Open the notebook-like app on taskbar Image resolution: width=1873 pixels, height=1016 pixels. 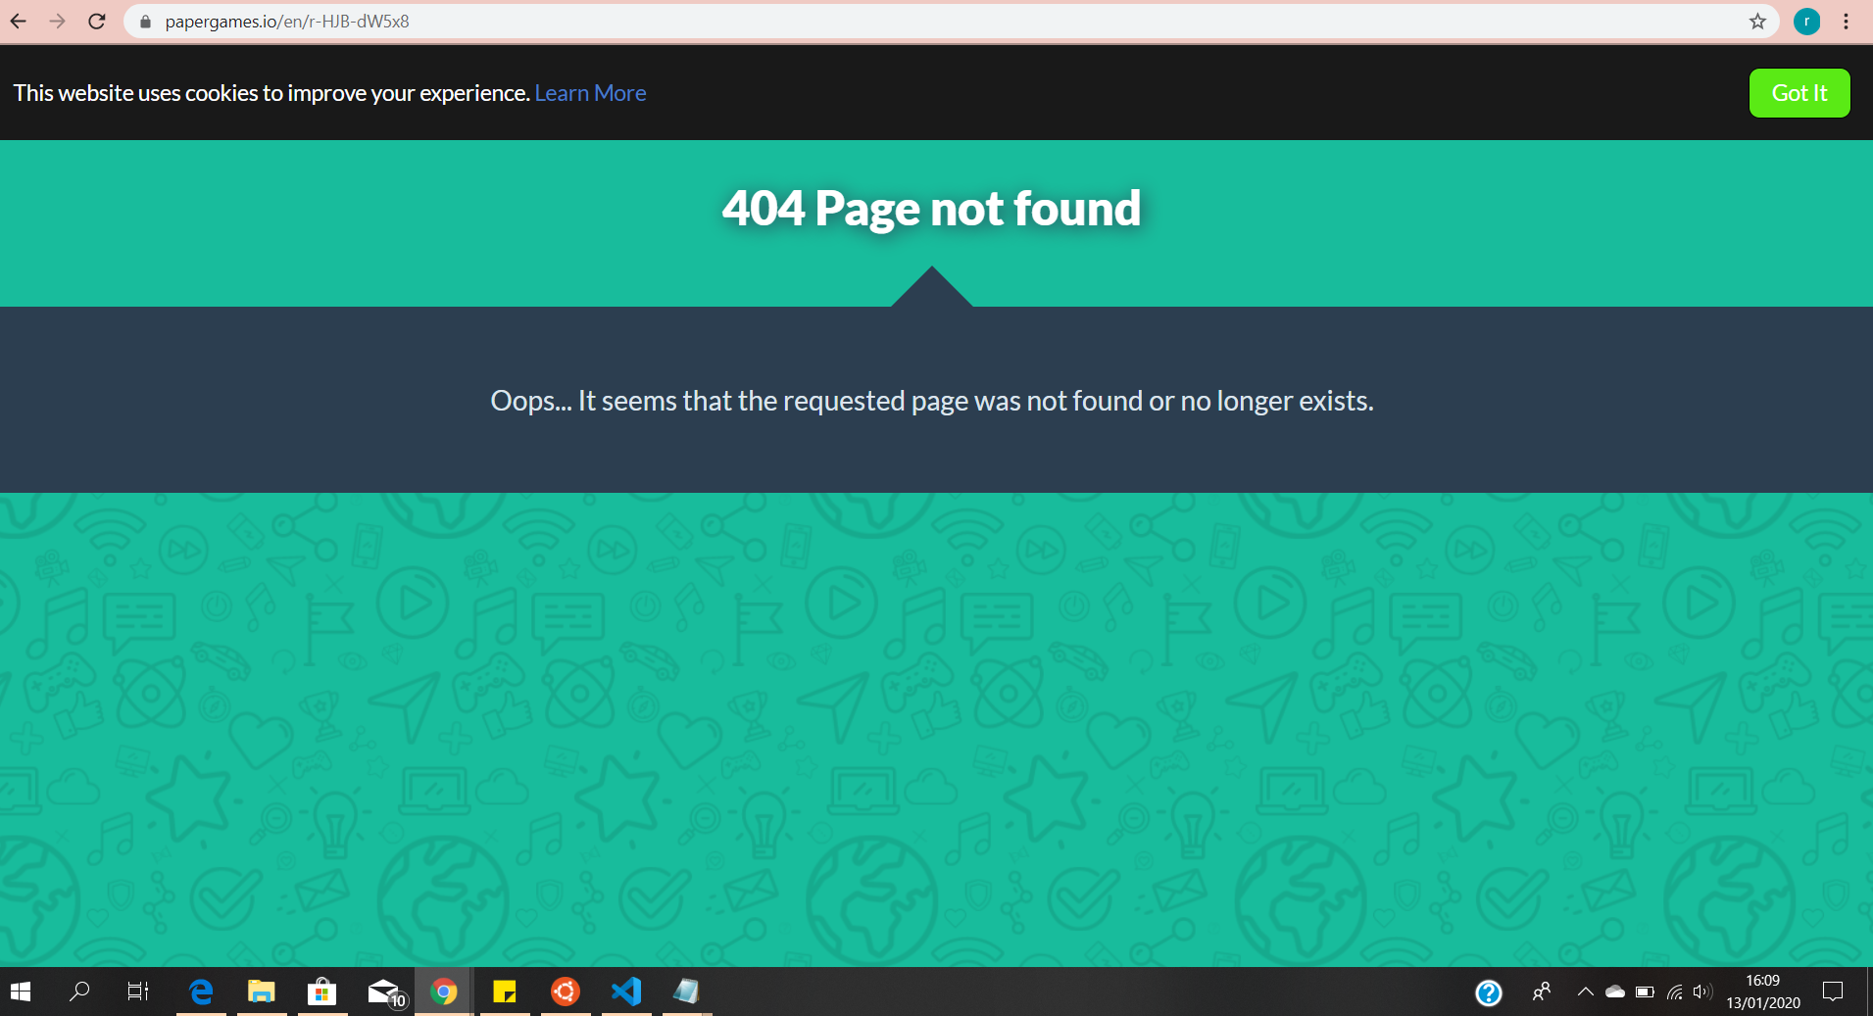click(686, 992)
